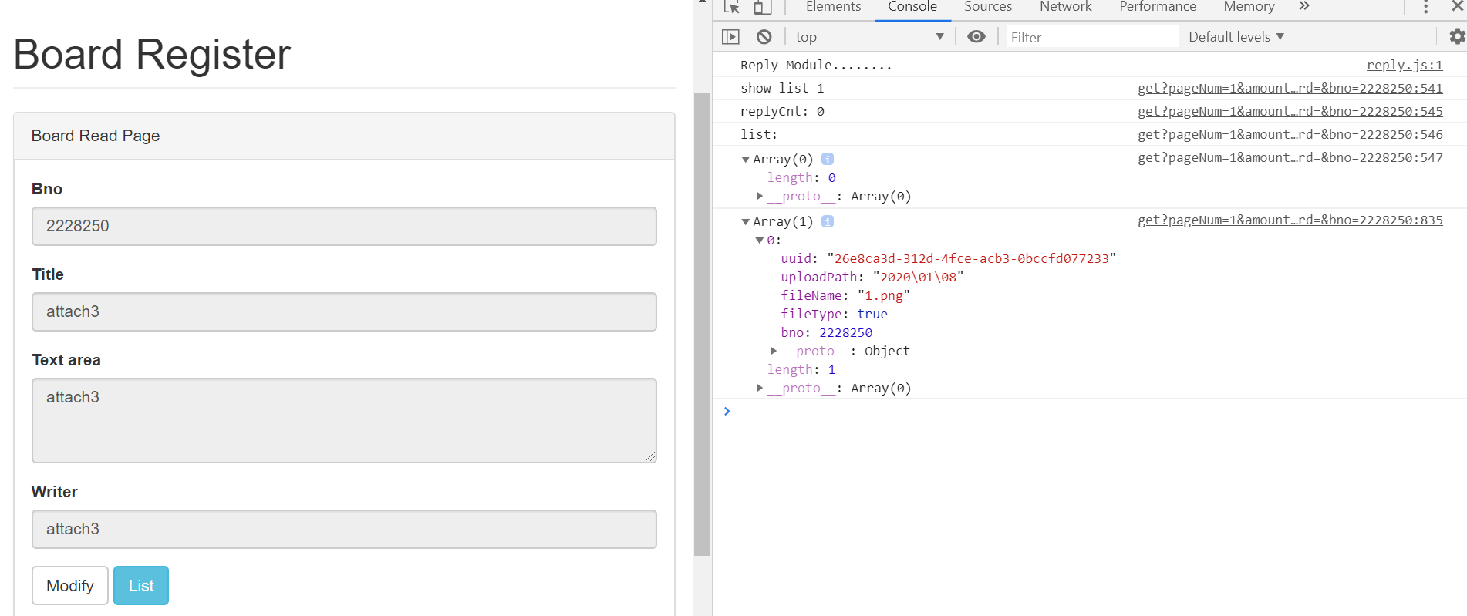This screenshot has width=1467, height=616.
Task: Click uploadPath value "2020\01\08"
Action: 918,277
